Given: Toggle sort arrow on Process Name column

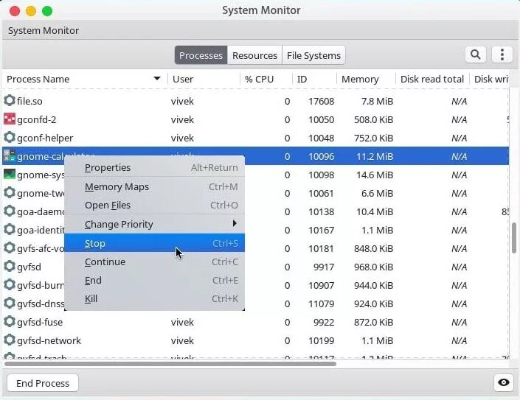Looking at the screenshot, I should point(157,79).
